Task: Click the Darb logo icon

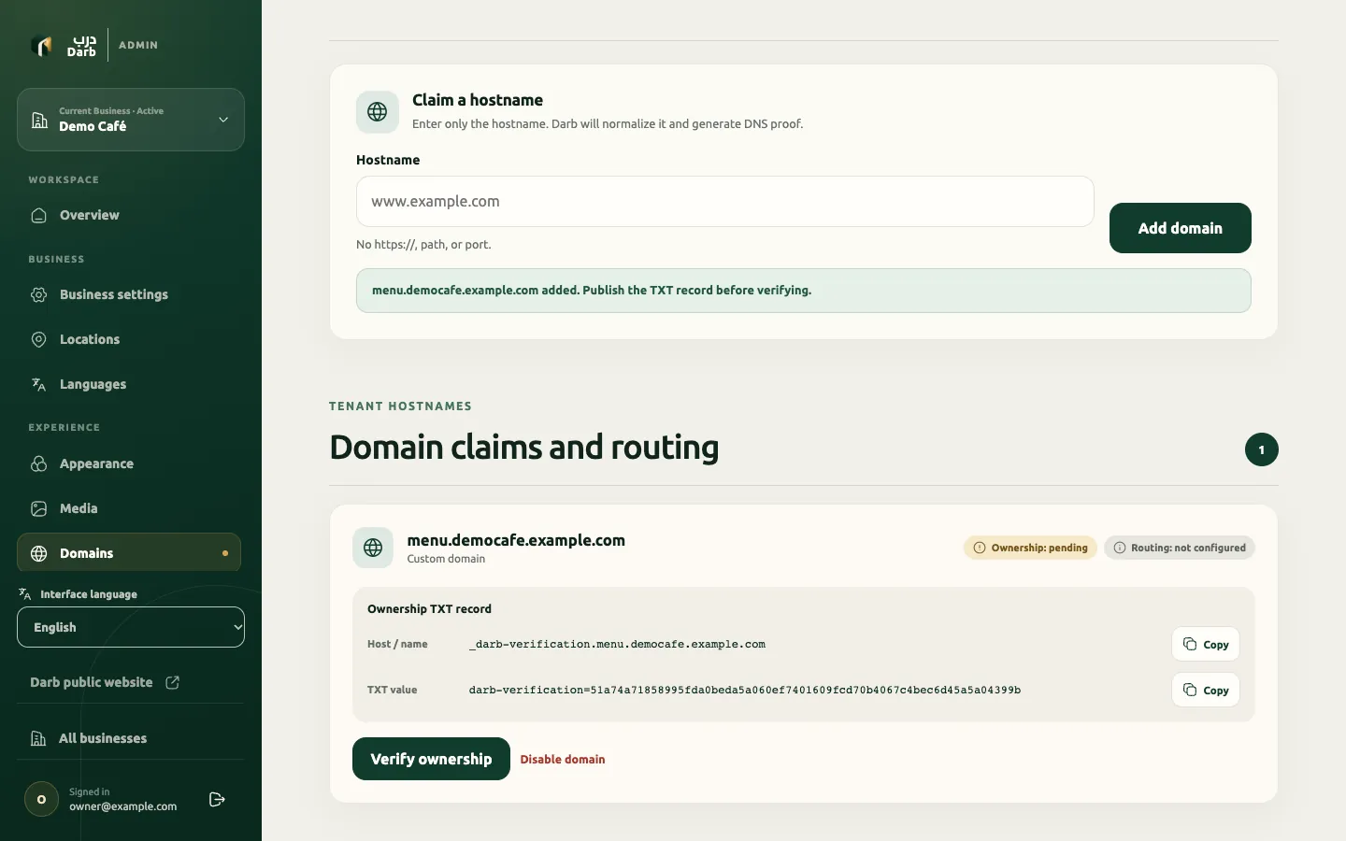Action: [x=42, y=45]
